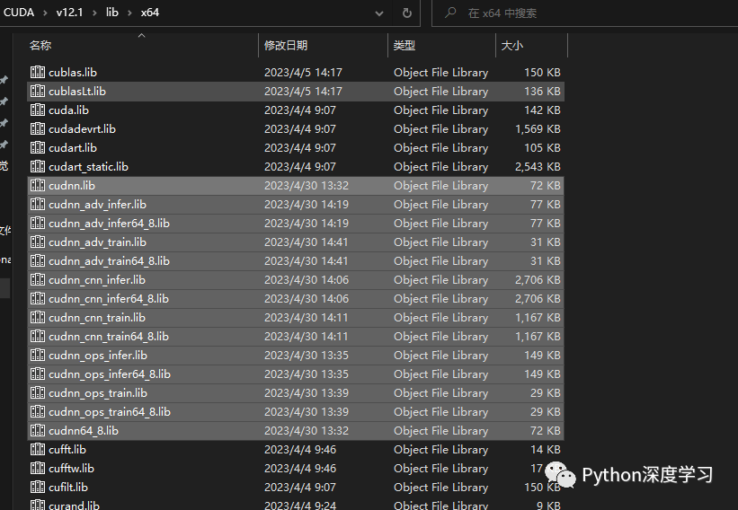Click 2,543 KB size of cudart_static.lib
This screenshot has width=738, height=510.
pos(538,166)
